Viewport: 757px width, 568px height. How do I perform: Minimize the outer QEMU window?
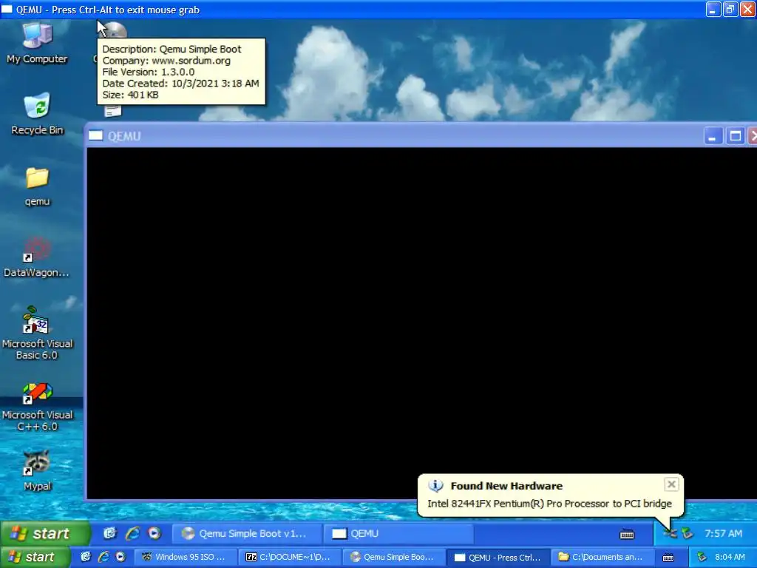tap(713, 9)
